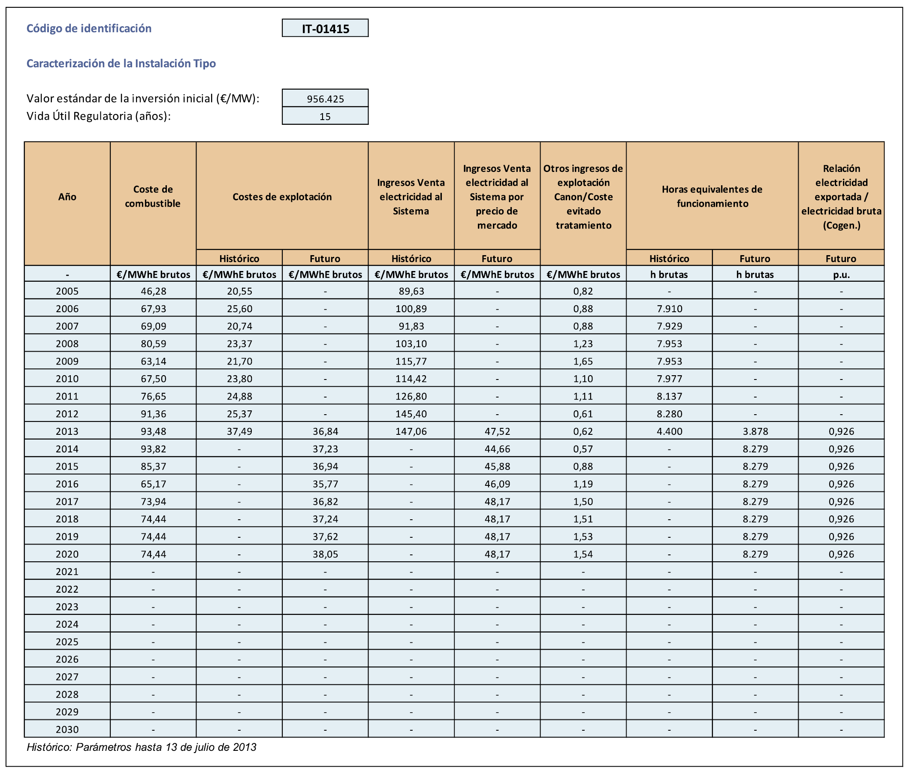Select other income cell 1,53
Viewport: 912px width, 774px height.
point(583,536)
